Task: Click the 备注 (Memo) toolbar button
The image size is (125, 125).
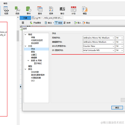Action: [48, 23]
